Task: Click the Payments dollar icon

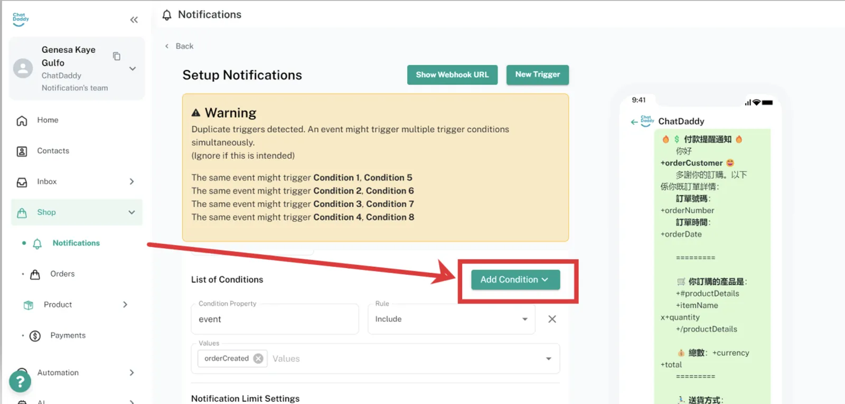Action: coord(35,336)
